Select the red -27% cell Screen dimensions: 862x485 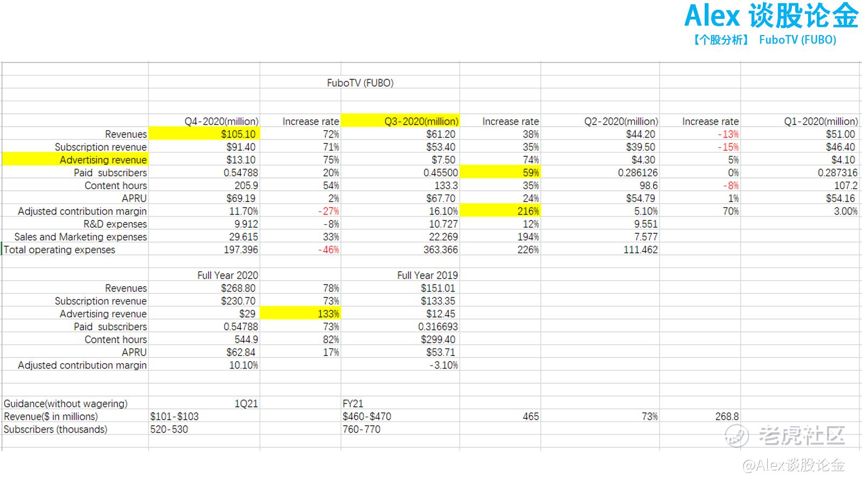click(301, 211)
